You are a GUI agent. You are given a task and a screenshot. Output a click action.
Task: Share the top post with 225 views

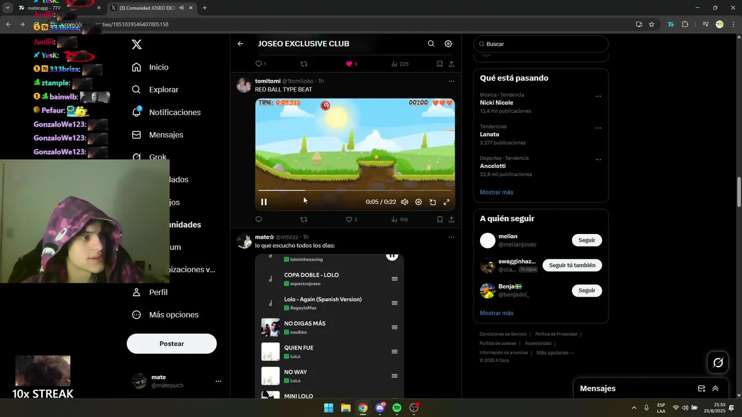pyautogui.click(x=452, y=64)
